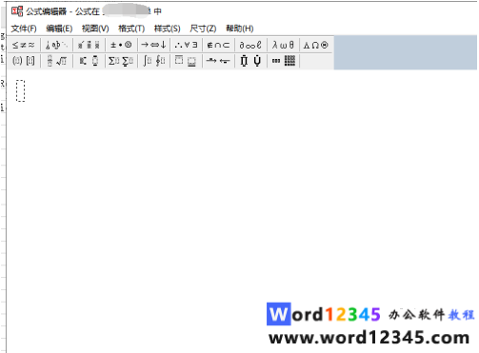Open the 帮助(H) menu
Screen dimensions: 479x353
tap(240, 29)
